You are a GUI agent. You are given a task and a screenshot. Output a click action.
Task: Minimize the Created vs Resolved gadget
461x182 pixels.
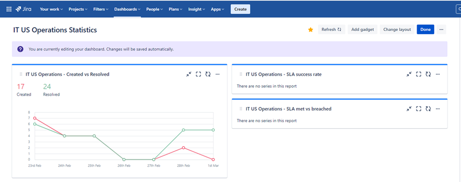click(x=189, y=74)
